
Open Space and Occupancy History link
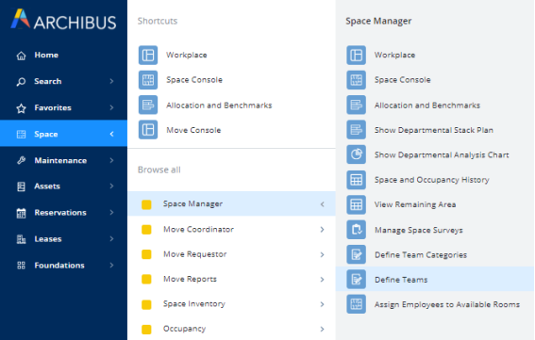431,180
